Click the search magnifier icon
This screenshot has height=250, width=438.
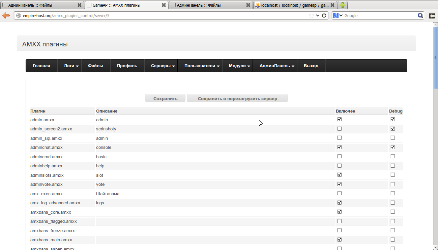420,15
